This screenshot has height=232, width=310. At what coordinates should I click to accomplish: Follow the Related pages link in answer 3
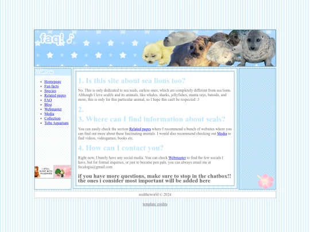tap(140, 129)
